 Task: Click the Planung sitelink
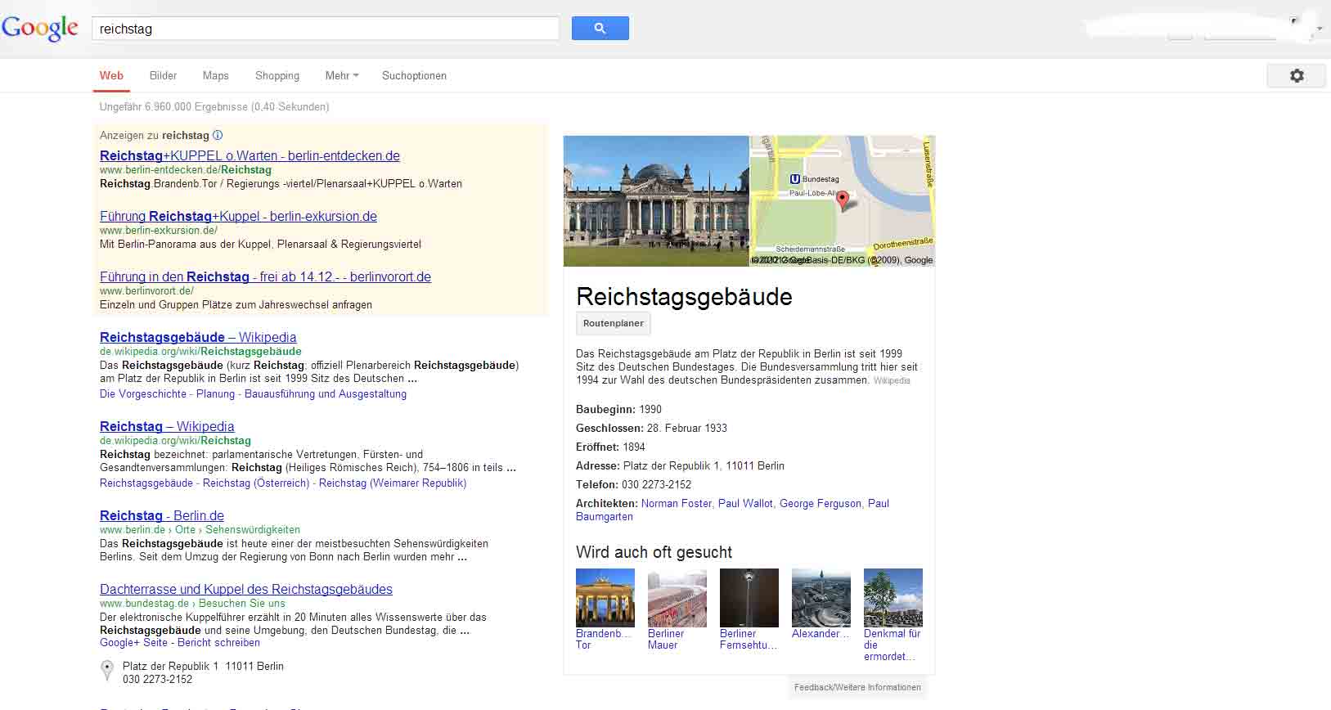pyautogui.click(x=215, y=393)
